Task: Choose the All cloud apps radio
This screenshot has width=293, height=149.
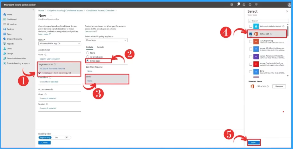Action: click(88, 57)
